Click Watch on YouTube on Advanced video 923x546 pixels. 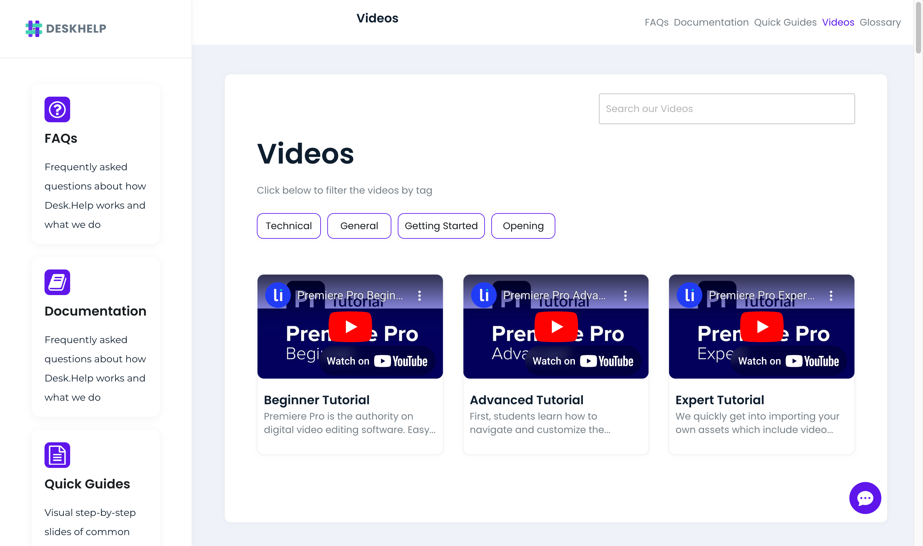point(583,361)
